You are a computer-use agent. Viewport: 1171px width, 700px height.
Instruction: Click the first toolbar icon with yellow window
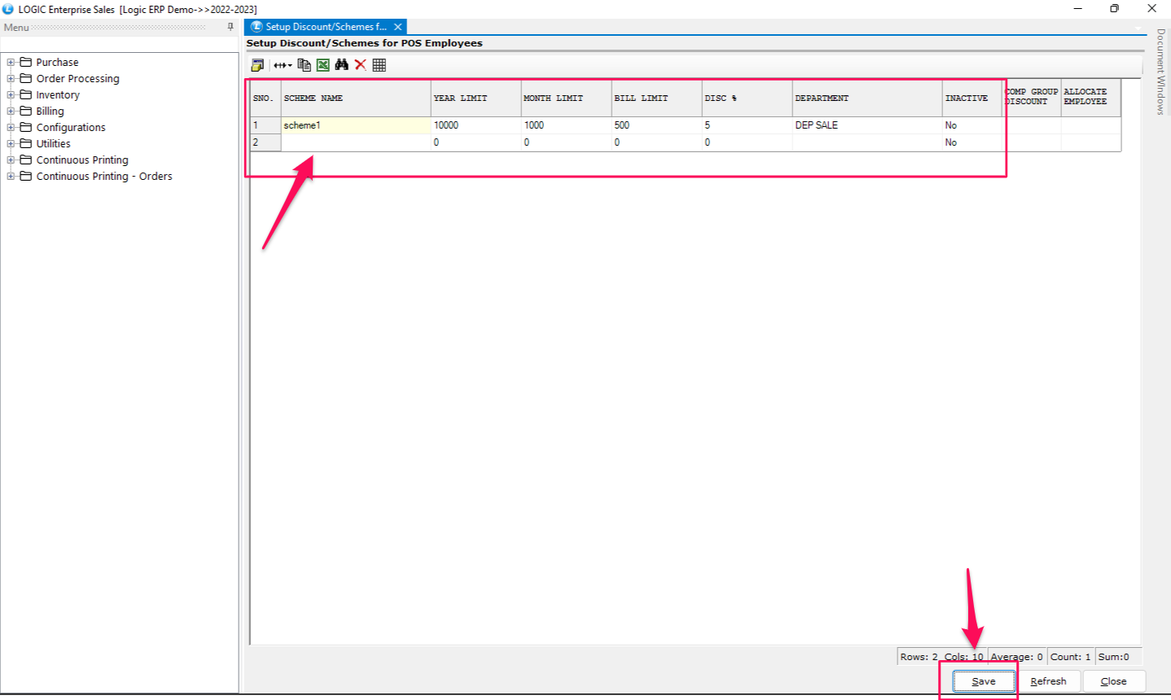coord(257,65)
